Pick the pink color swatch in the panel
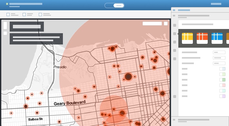Screen dimensions: 229x126 point(222,85)
